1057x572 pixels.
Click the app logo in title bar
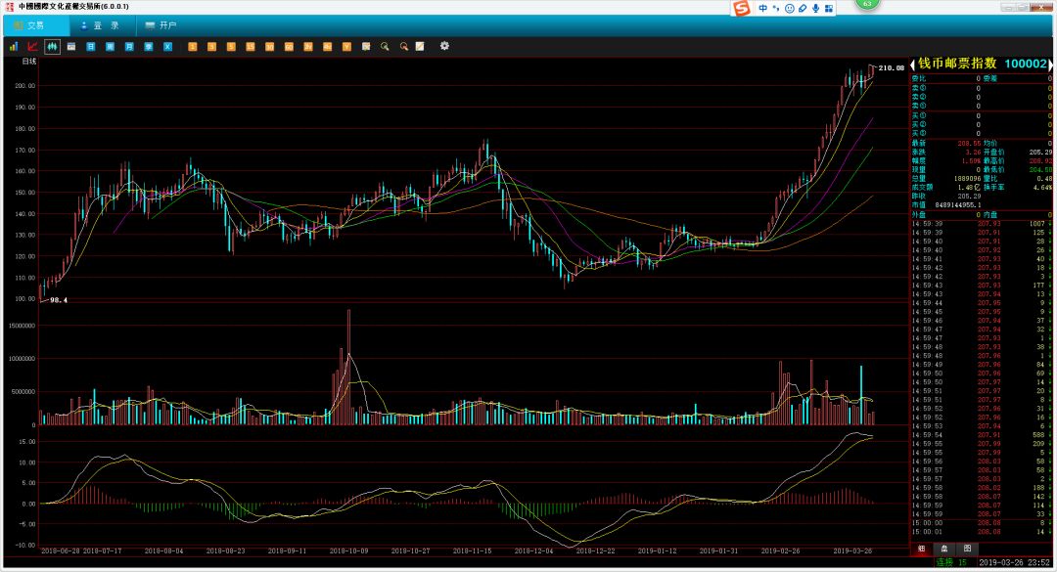tap(10, 7)
